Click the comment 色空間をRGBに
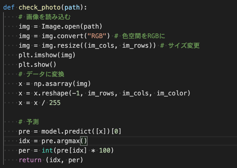Viewport: 237px width, 168px height. (x=140, y=36)
